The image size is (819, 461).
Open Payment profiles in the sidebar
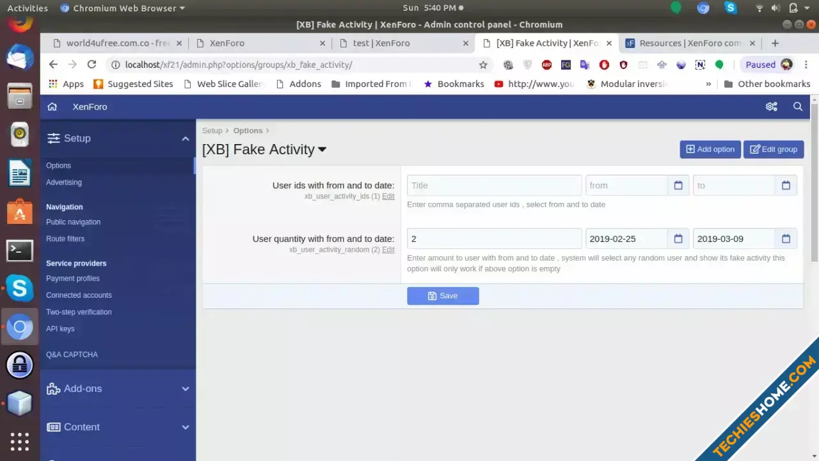pyautogui.click(x=73, y=279)
